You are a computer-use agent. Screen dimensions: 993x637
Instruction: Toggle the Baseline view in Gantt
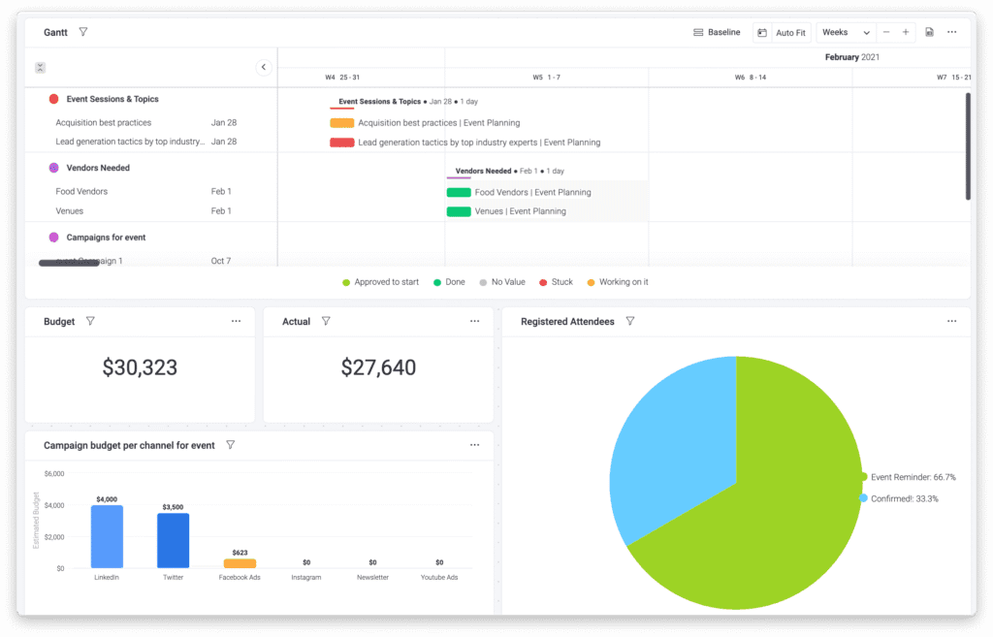coord(717,32)
